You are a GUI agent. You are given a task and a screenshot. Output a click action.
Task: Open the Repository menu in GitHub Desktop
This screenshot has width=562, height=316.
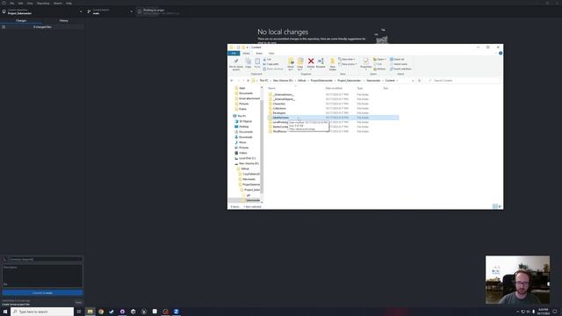click(x=43, y=4)
